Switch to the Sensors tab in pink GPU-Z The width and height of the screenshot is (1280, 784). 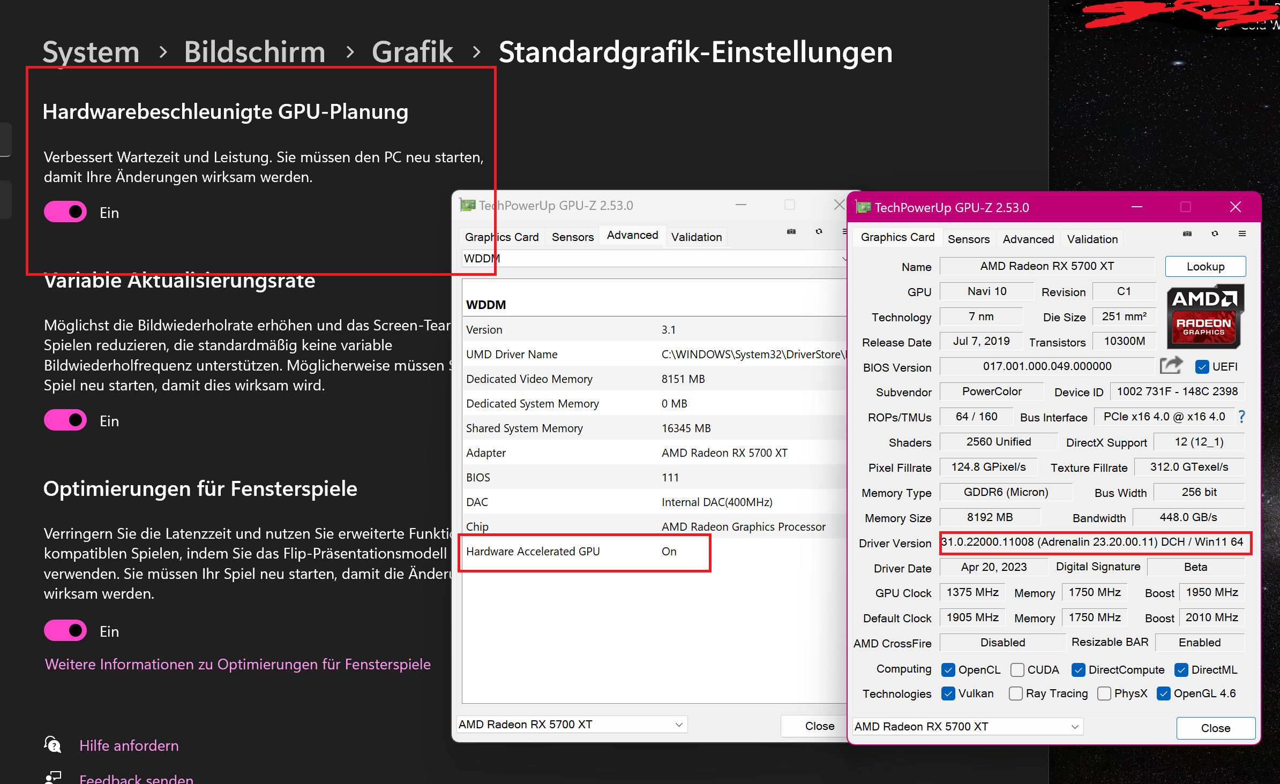click(x=968, y=238)
